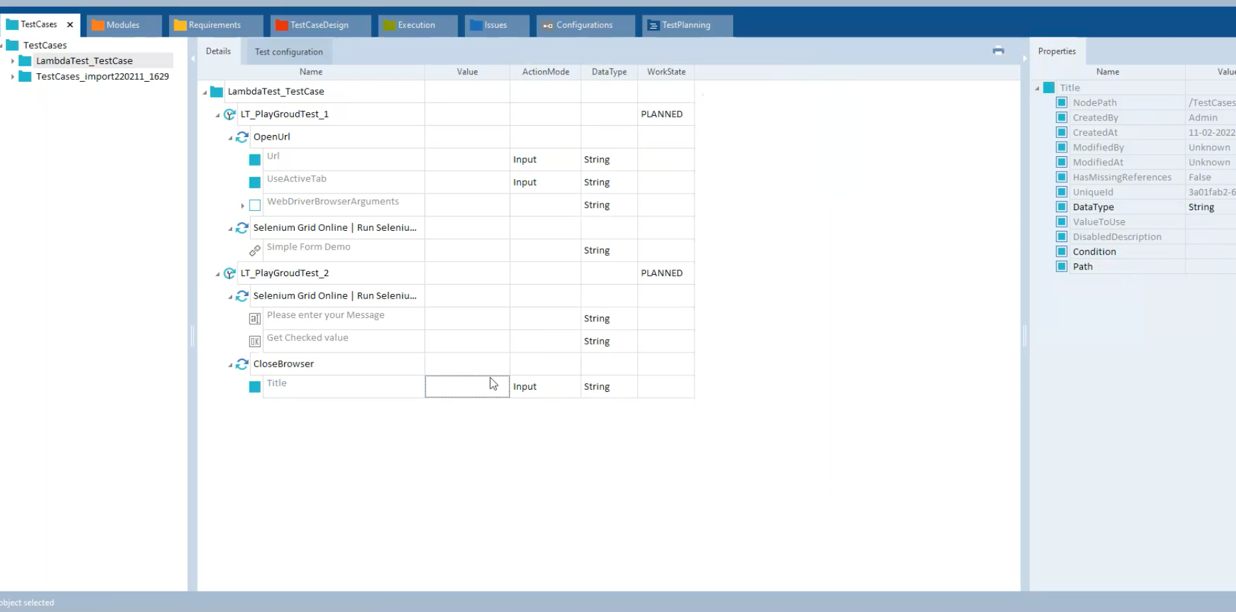
Task: Collapse the LT_PlayGroudTest_1 node
Action: (218, 115)
